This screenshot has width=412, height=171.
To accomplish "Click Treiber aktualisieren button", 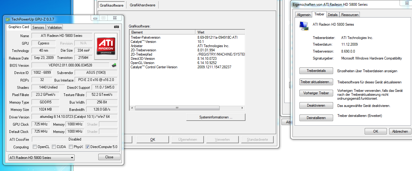I will coord(316,82).
